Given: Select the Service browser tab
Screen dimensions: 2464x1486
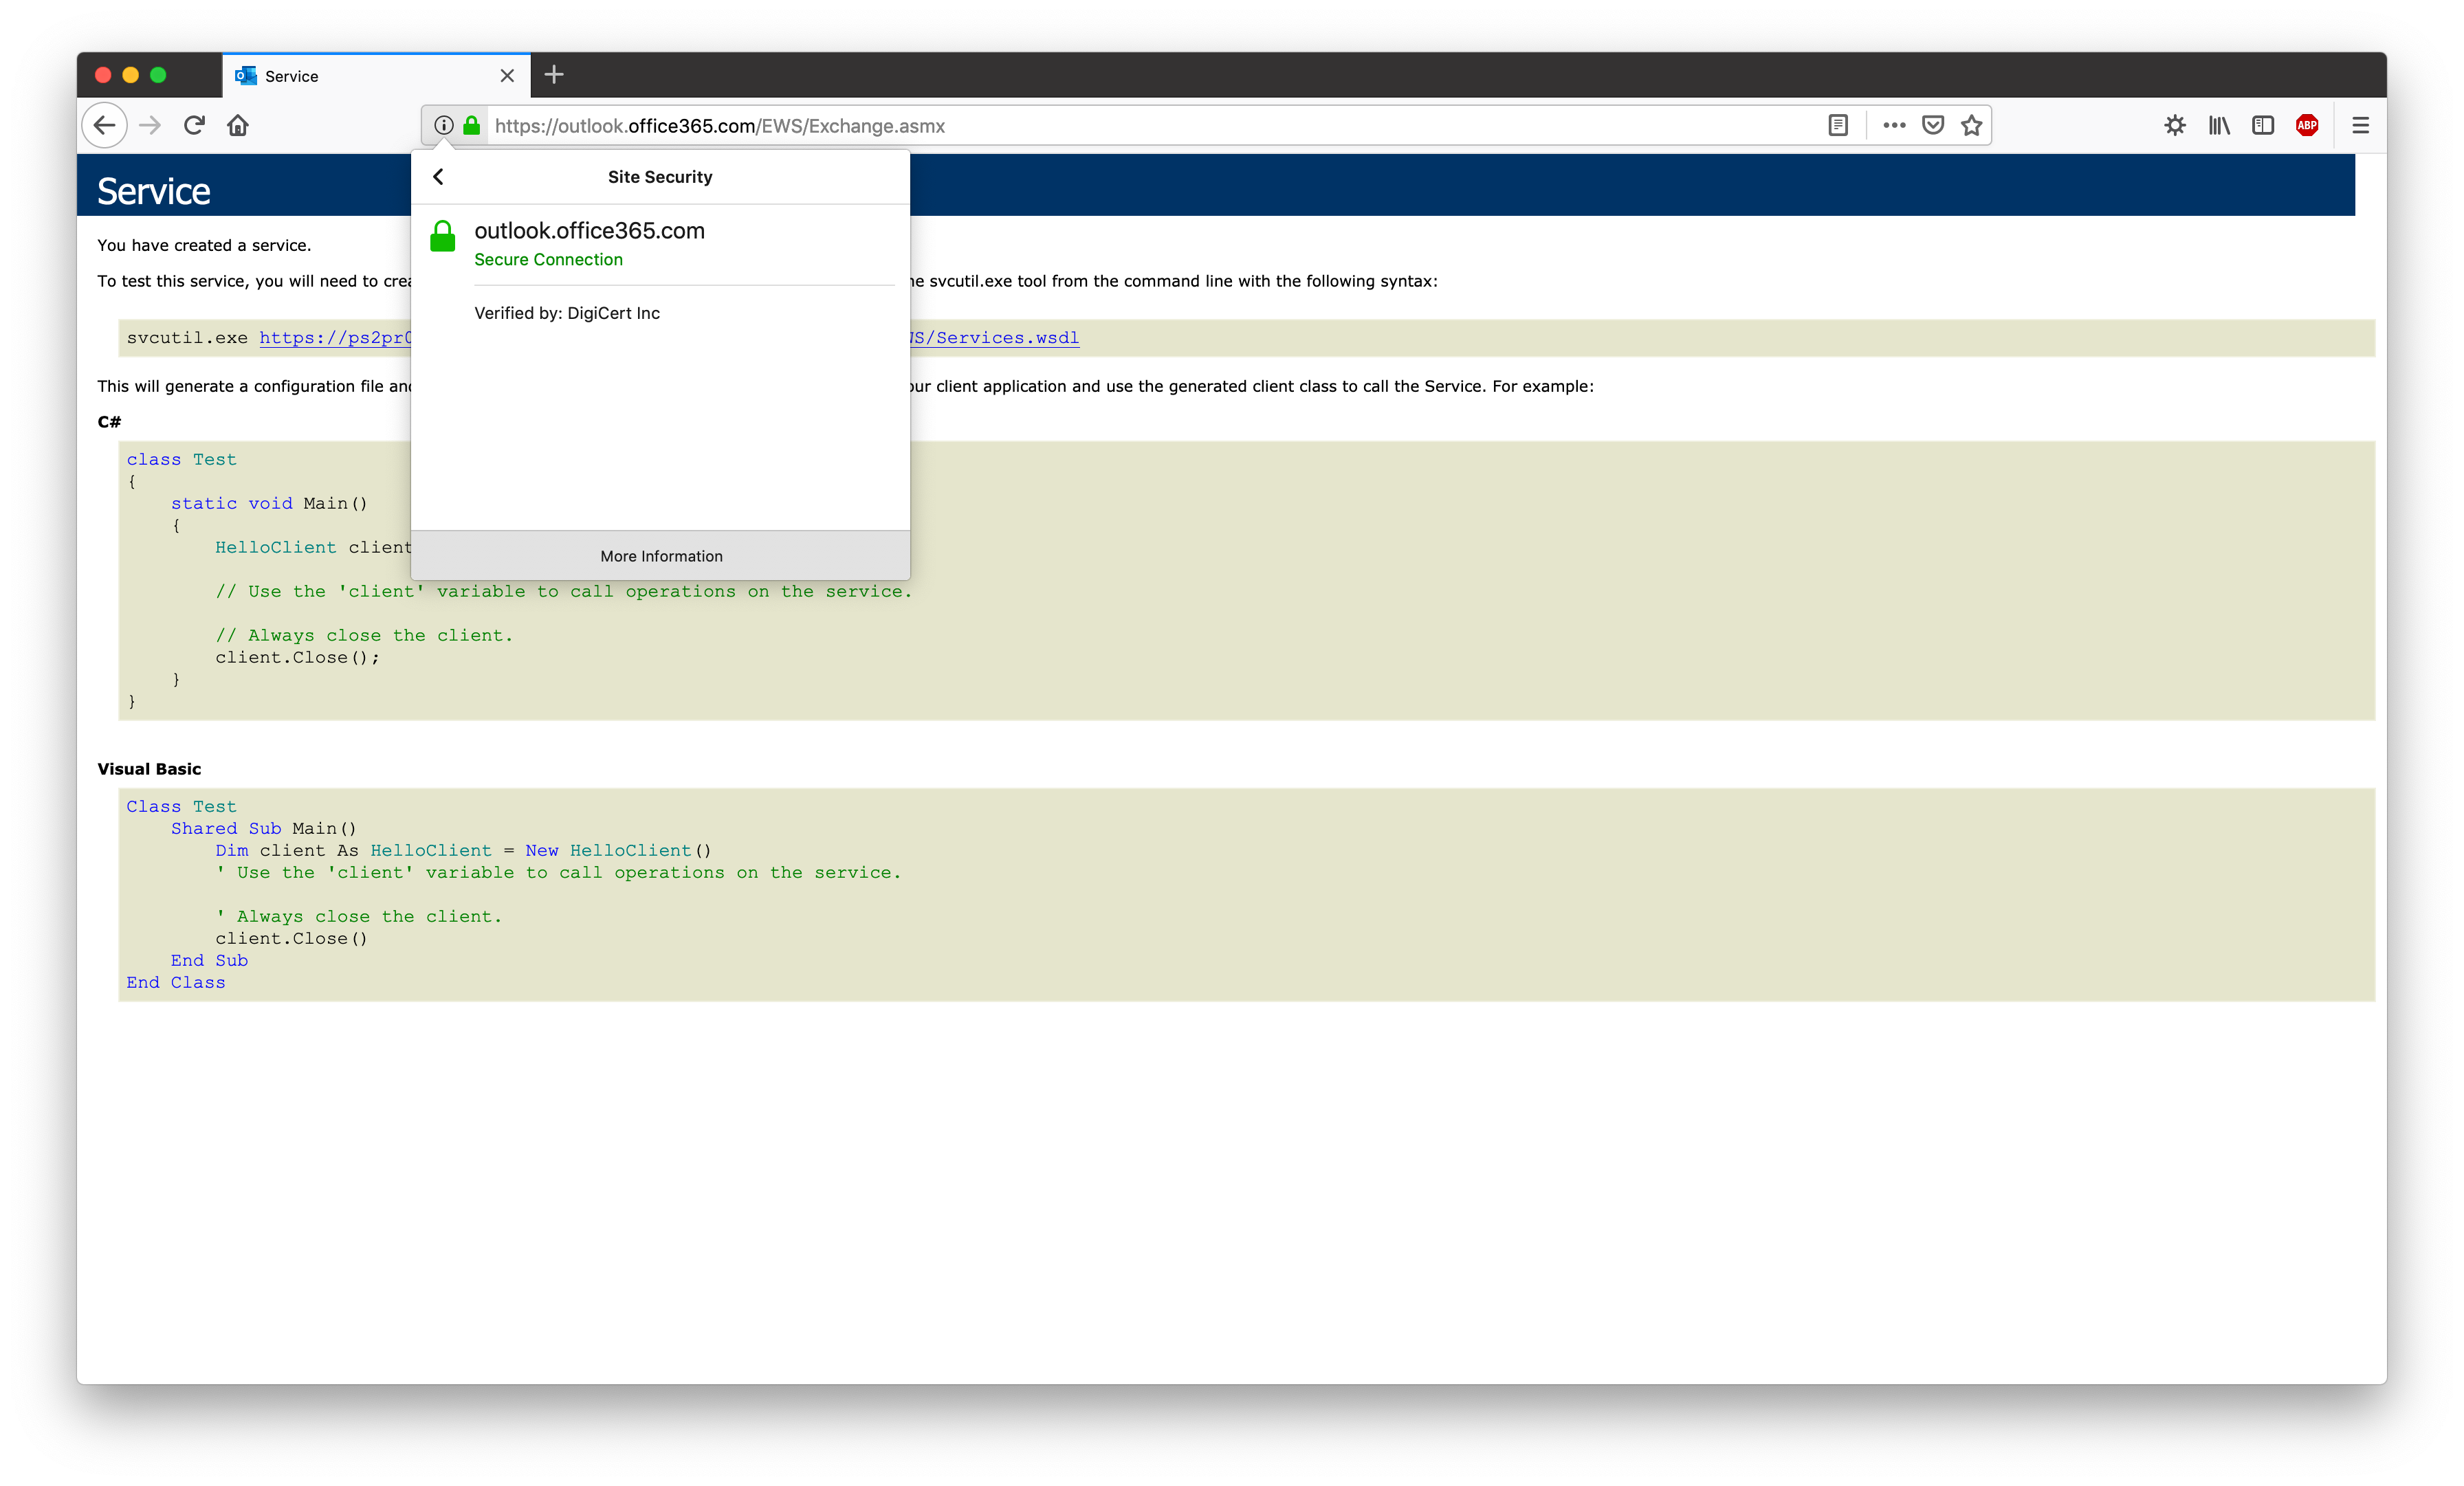Looking at the screenshot, I should point(360,76).
